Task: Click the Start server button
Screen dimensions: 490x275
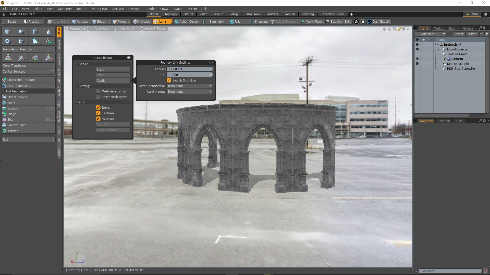Action: [113, 69]
